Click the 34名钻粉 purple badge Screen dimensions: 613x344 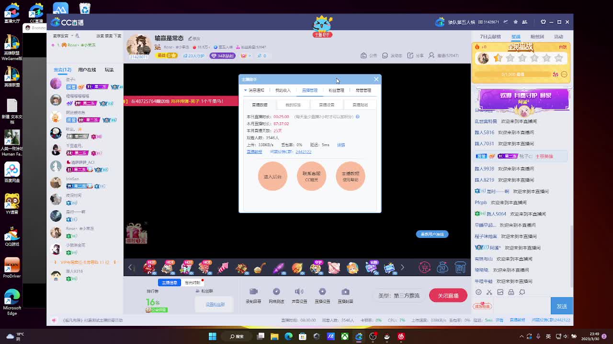(223, 55)
